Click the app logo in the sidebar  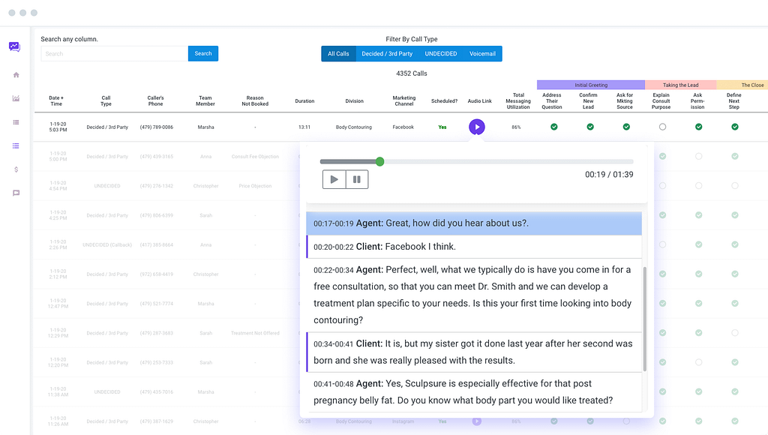[x=15, y=46]
